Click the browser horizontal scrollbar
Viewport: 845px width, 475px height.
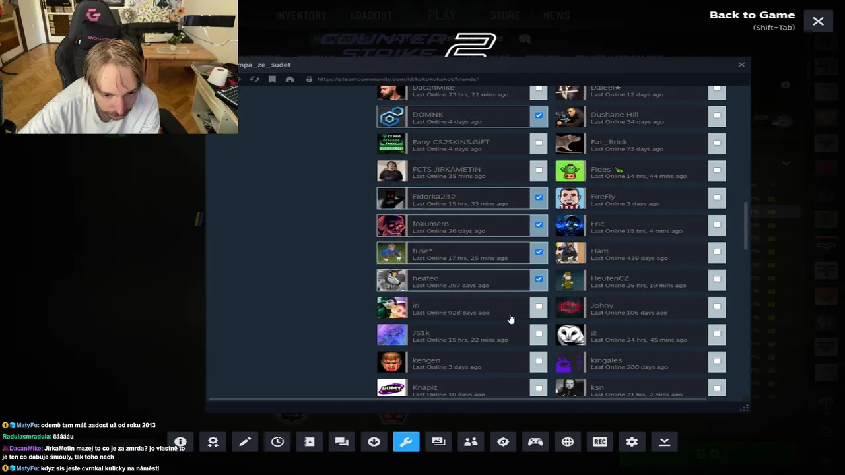coord(457,399)
